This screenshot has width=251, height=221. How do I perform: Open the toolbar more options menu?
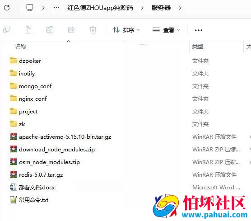[199, 30]
